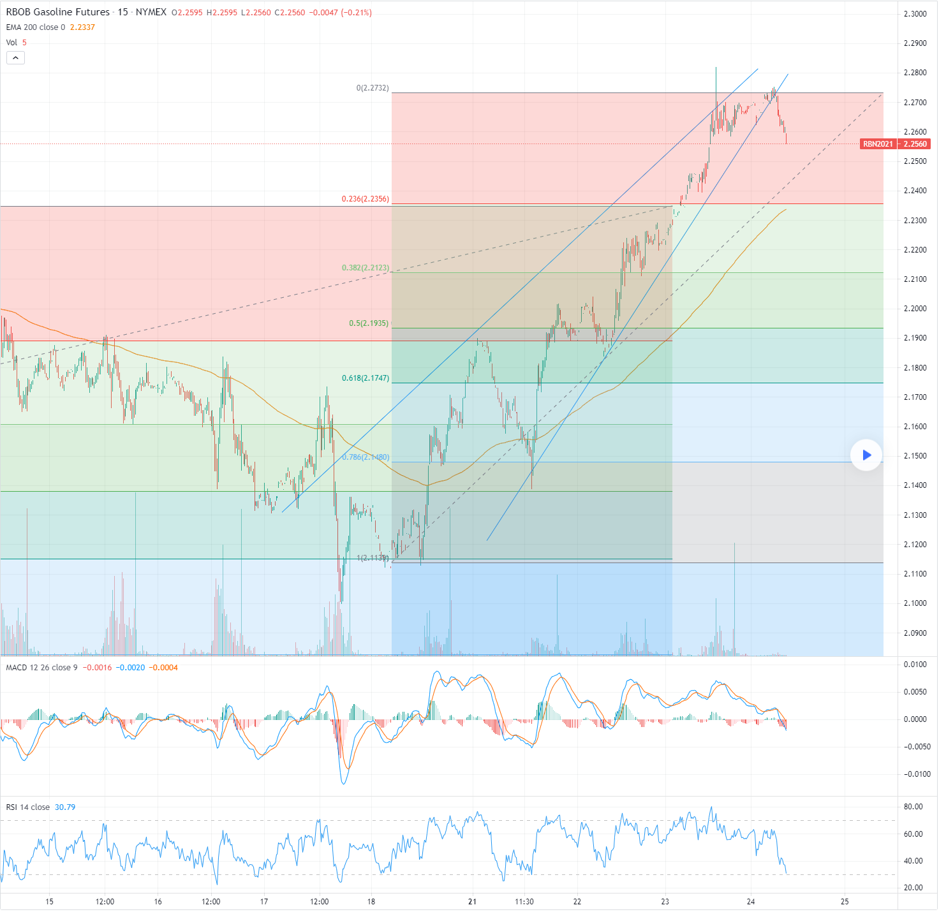
Task: Click the 11:30 time axis marker
Action: pos(524,902)
